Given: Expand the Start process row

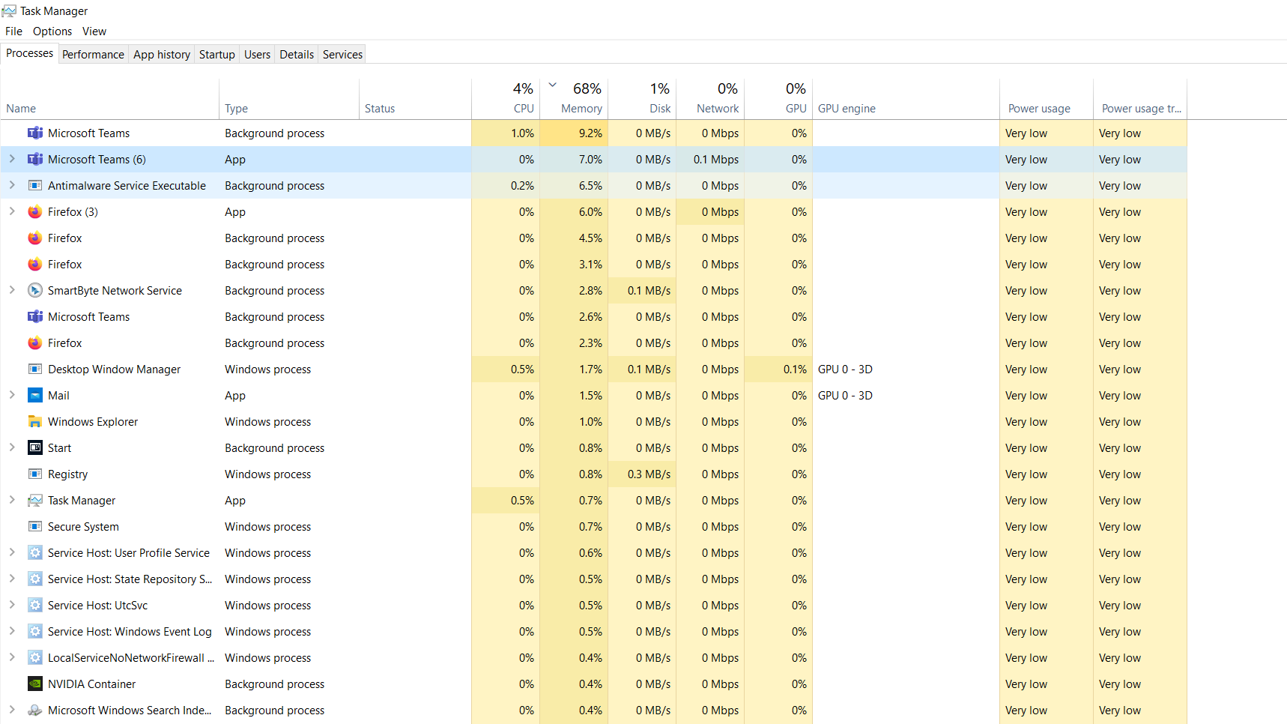Looking at the screenshot, I should [12, 447].
